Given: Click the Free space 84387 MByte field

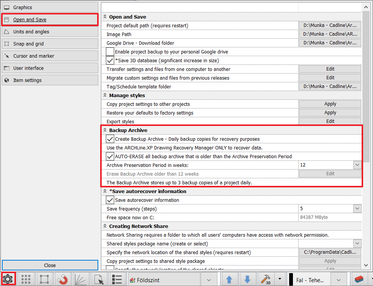Looking at the screenshot, I should click(330, 217).
